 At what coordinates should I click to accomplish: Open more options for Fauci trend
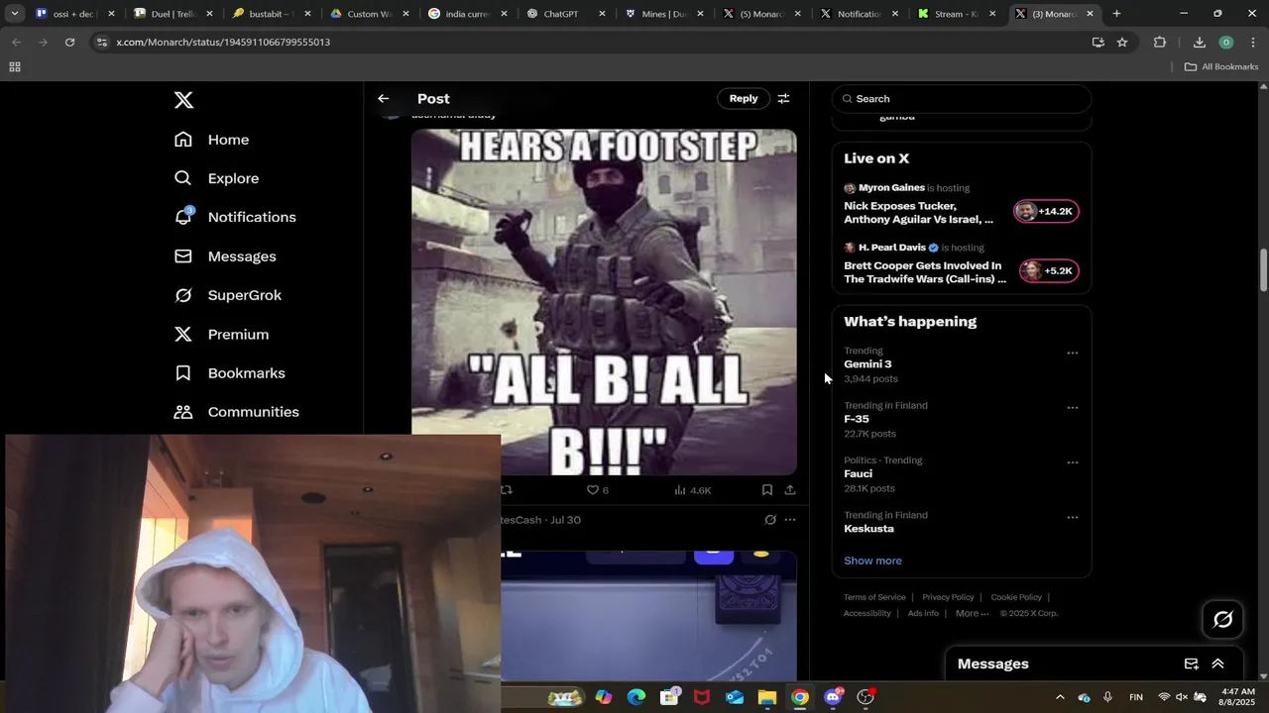1072,462
